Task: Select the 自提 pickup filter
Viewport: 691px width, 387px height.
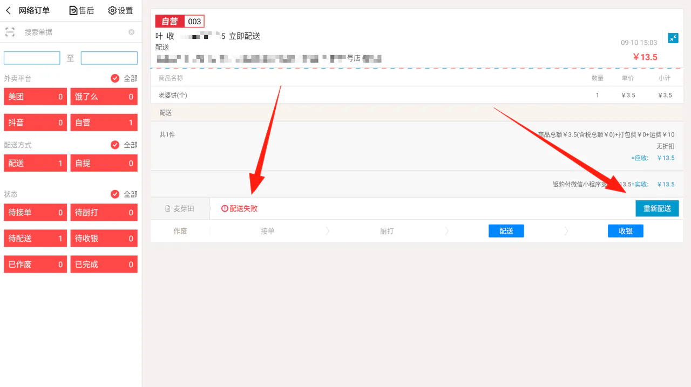Action: coord(104,163)
